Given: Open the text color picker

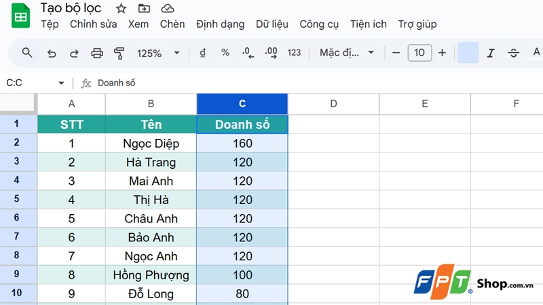Looking at the screenshot, I should (x=536, y=53).
